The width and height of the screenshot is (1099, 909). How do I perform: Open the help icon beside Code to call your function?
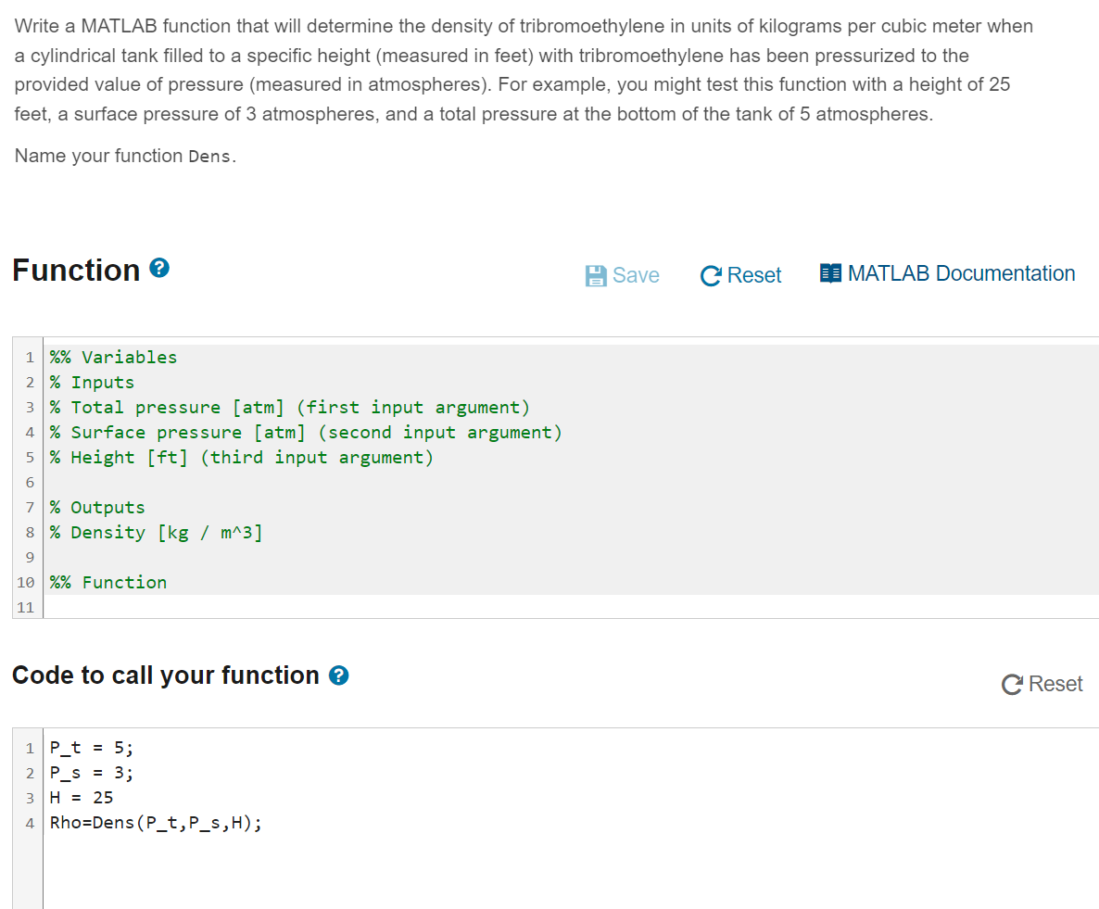(339, 675)
